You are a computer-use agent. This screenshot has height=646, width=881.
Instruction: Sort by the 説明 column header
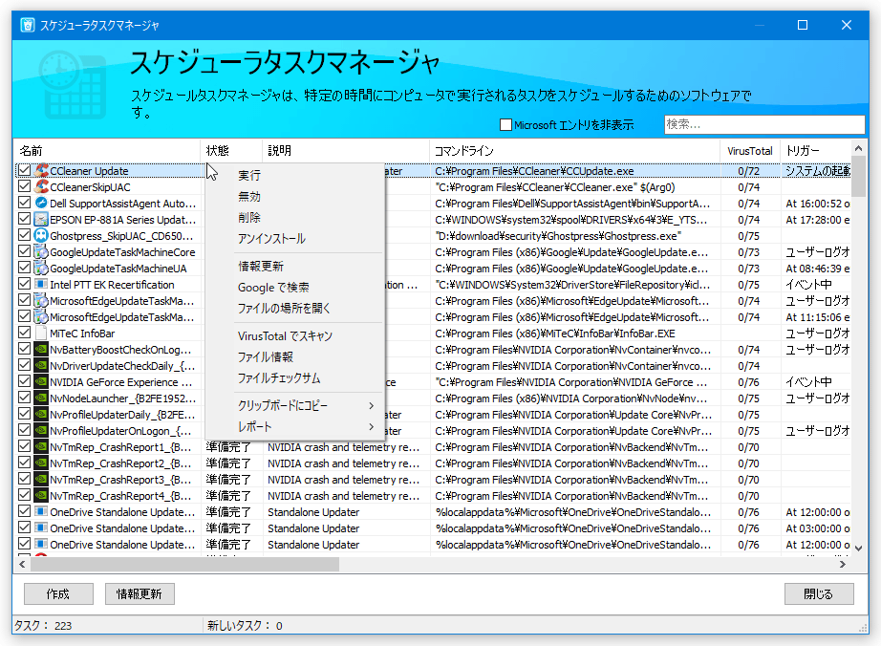pyautogui.click(x=346, y=151)
